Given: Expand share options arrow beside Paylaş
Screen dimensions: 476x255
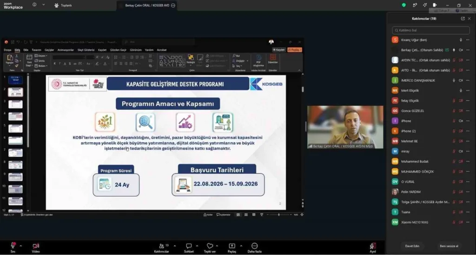Looking at the screenshot, I should click(241, 246).
